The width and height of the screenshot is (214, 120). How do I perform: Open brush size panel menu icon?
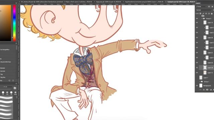(16, 84)
